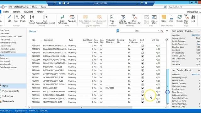Open Cash Receipt Journals in navigation
Image resolution: width=201 pixels, height=113 pixels.
point(8,67)
